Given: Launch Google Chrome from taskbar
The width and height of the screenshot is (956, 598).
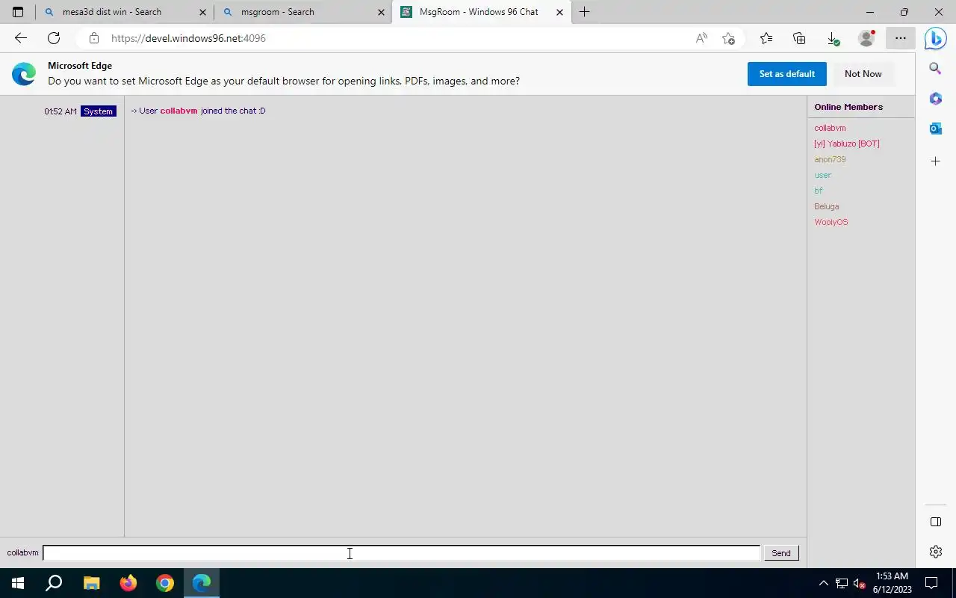Looking at the screenshot, I should [x=164, y=583].
